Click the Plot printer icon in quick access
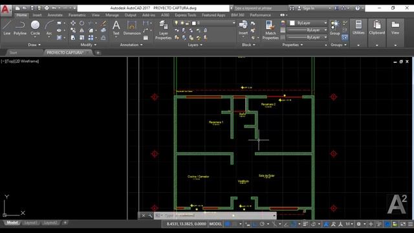 point(47,8)
